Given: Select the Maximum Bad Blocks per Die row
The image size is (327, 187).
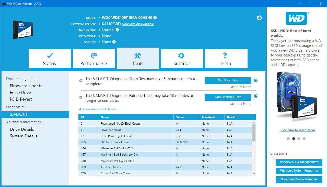Looking at the screenshot, I should click(165, 155).
